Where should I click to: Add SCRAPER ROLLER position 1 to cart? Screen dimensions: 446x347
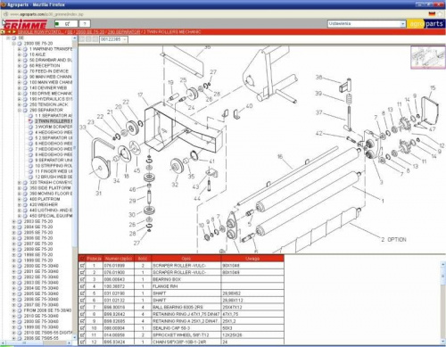[82, 266]
